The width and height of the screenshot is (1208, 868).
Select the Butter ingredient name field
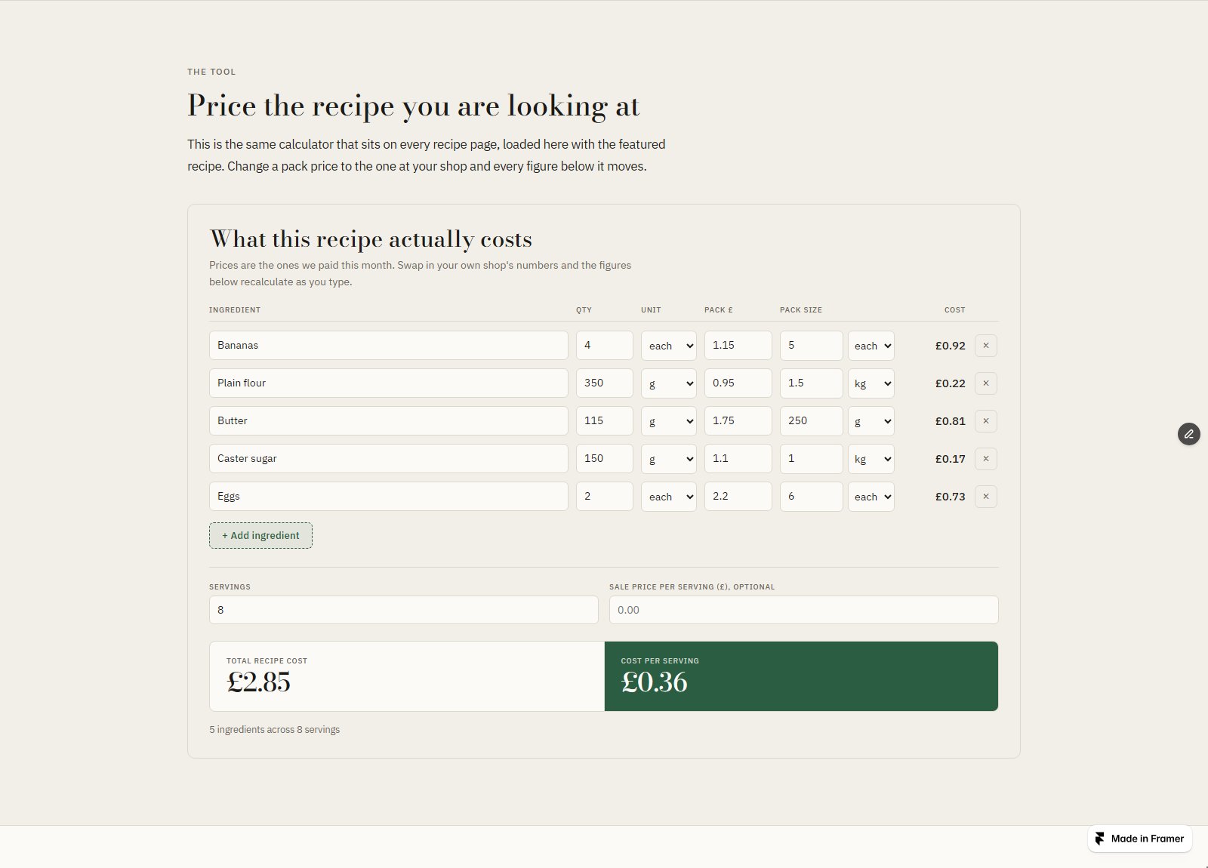click(389, 421)
